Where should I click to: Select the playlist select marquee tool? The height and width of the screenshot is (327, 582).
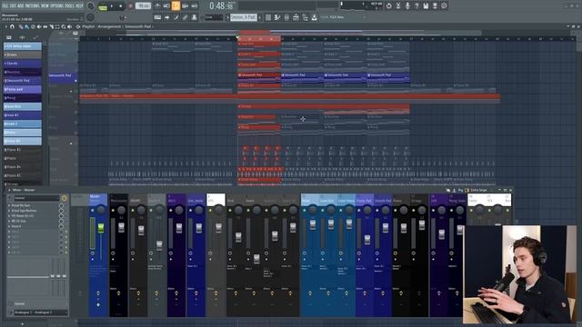point(57,26)
